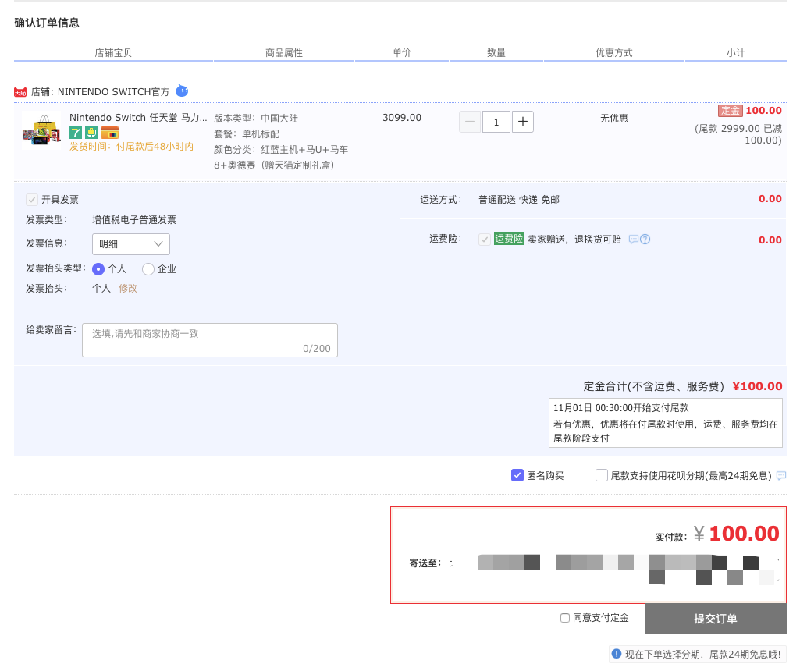This screenshot has width=800, height=671.
Task: Click the 无优惠 discount text
Action: tap(614, 119)
